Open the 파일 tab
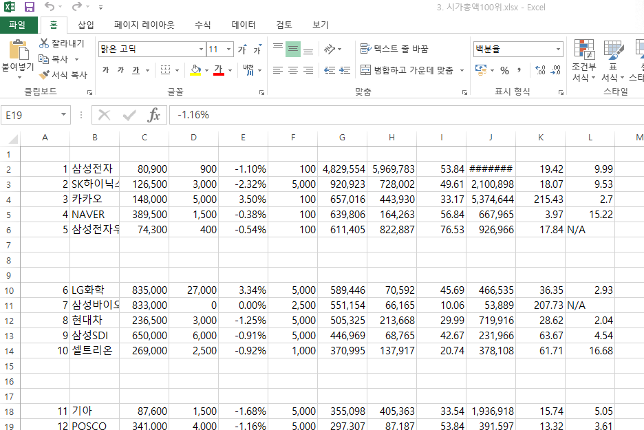Screen dimensions: 644x430 coord(17,25)
